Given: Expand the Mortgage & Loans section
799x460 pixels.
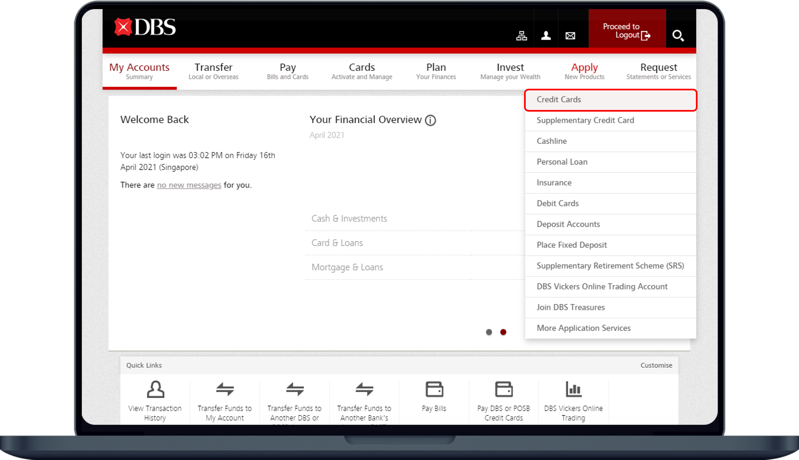Looking at the screenshot, I should [x=347, y=267].
